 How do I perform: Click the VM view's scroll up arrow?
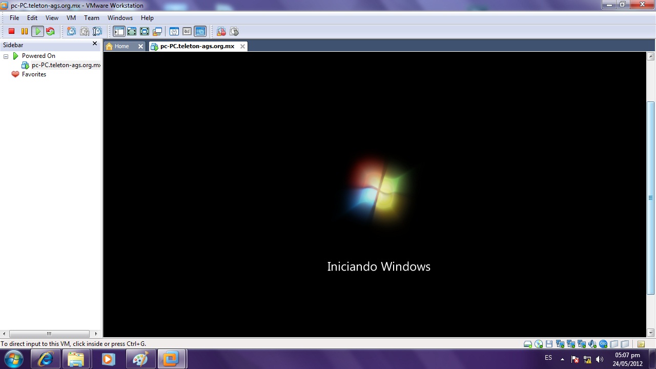(x=651, y=56)
